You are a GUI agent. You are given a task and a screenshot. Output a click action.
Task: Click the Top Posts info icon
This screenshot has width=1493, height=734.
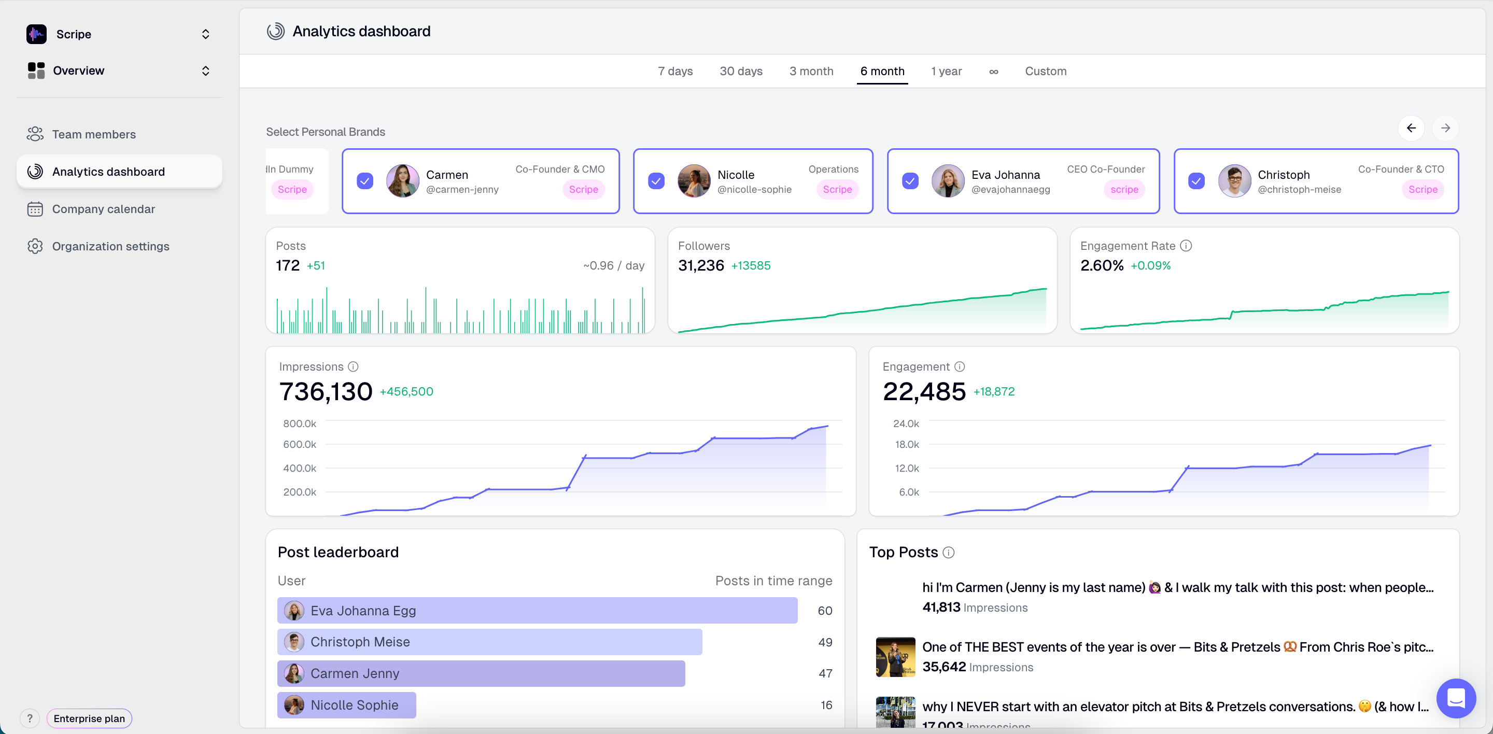point(948,553)
